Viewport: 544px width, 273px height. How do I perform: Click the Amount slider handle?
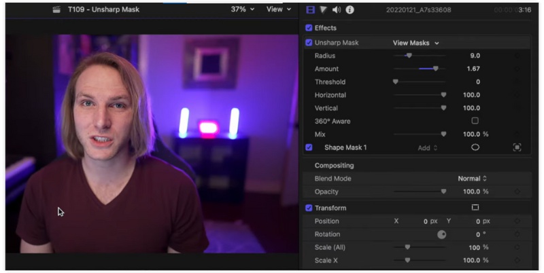(435, 69)
